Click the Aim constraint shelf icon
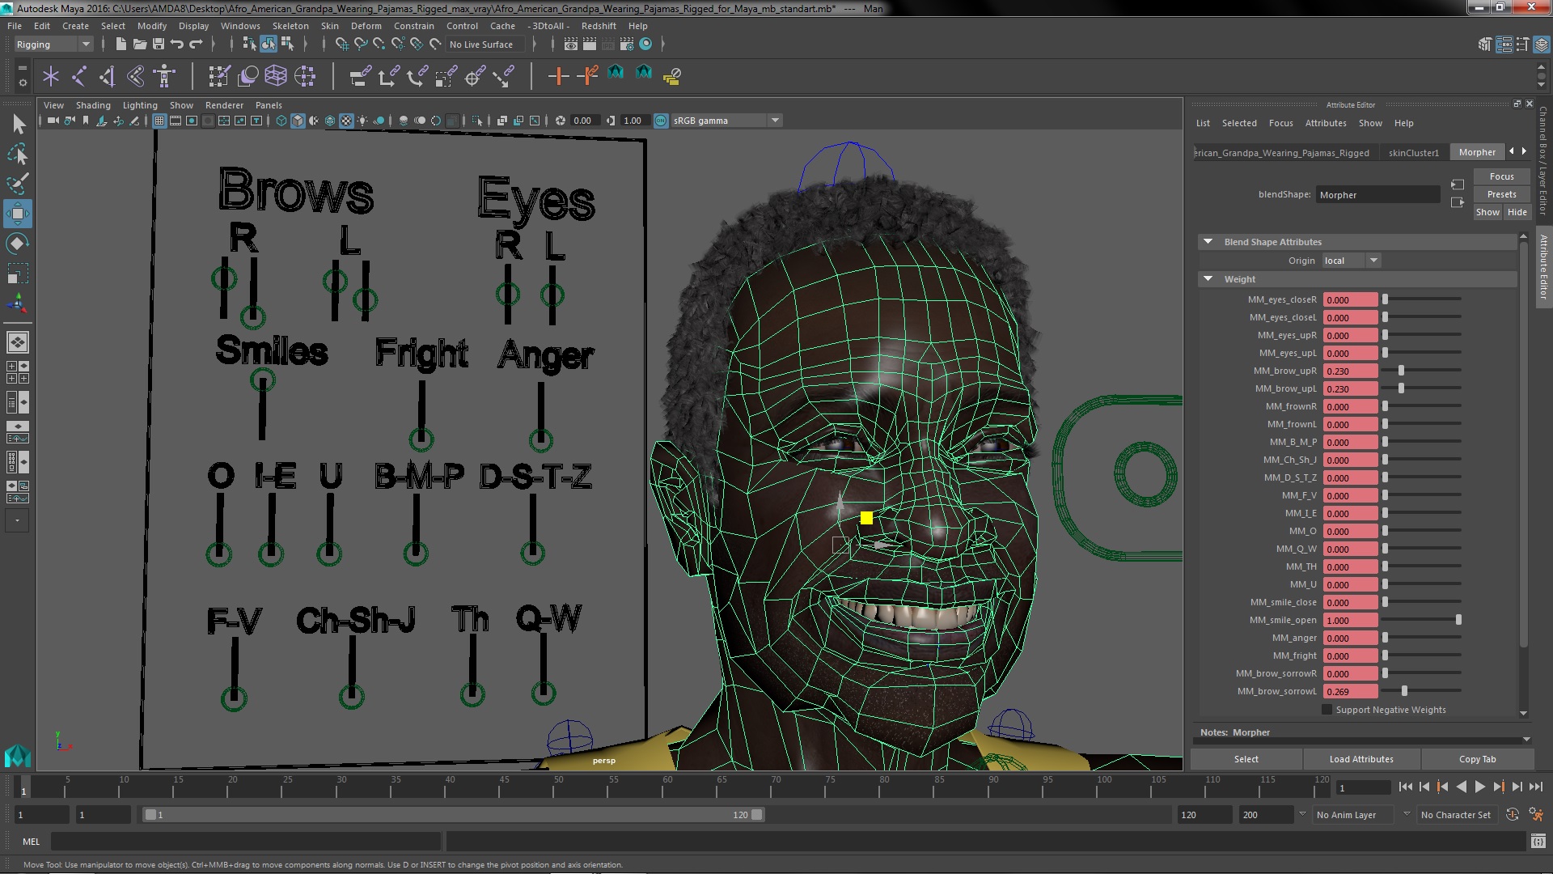The width and height of the screenshot is (1553, 874). 474,76
